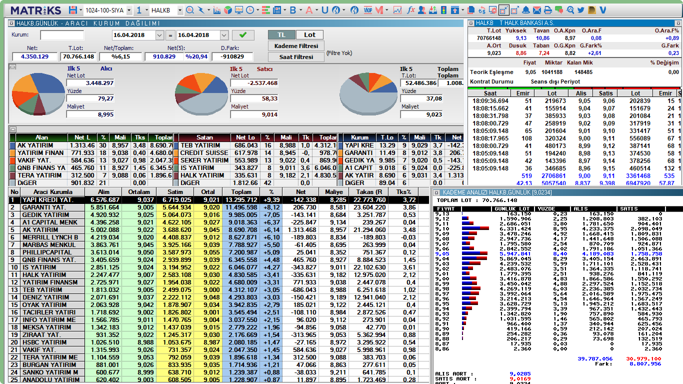683x384 pixels.
Task: Open the mail envelope icon
Action: [536, 10]
